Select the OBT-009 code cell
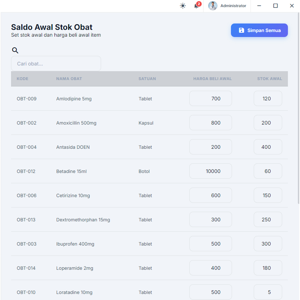 coord(27,99)
